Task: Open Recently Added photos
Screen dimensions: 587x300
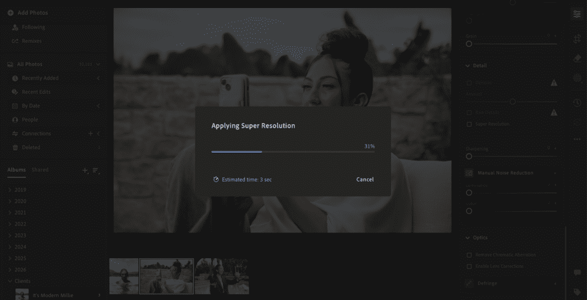Action: [x=40, y=78]
